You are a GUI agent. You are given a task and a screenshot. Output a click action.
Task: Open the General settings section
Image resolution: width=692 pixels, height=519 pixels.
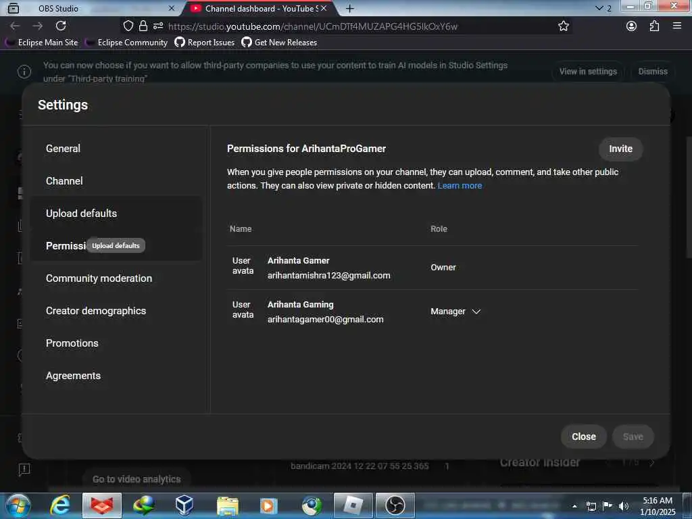[63, 148]
